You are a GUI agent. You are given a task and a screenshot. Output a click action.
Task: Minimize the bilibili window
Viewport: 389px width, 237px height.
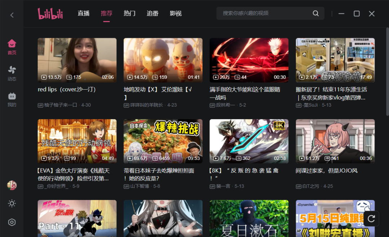[x=341, y=14]
